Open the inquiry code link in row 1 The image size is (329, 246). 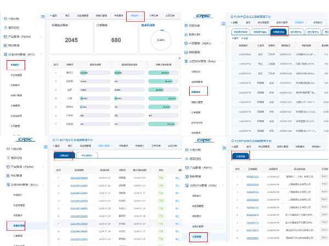tap(79, 178)
